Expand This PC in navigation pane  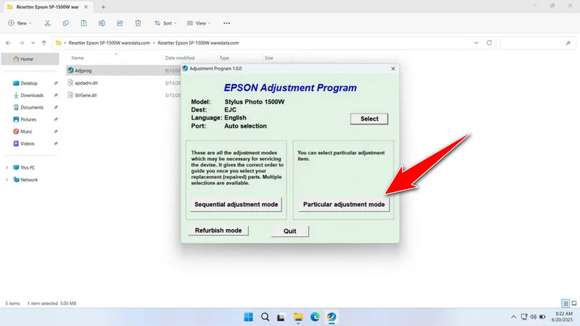coord(6,168)
